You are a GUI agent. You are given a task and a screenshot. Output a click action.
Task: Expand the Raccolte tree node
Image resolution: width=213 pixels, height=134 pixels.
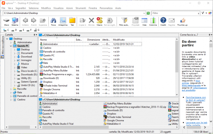(11, 89)
